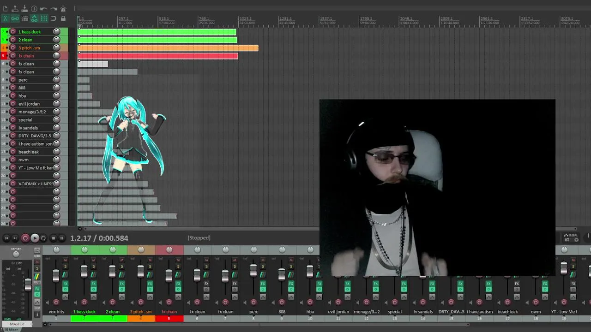Toggle ripple editing grid icon
The width and height of the screenshot is (591, 332).
point(25,18)
